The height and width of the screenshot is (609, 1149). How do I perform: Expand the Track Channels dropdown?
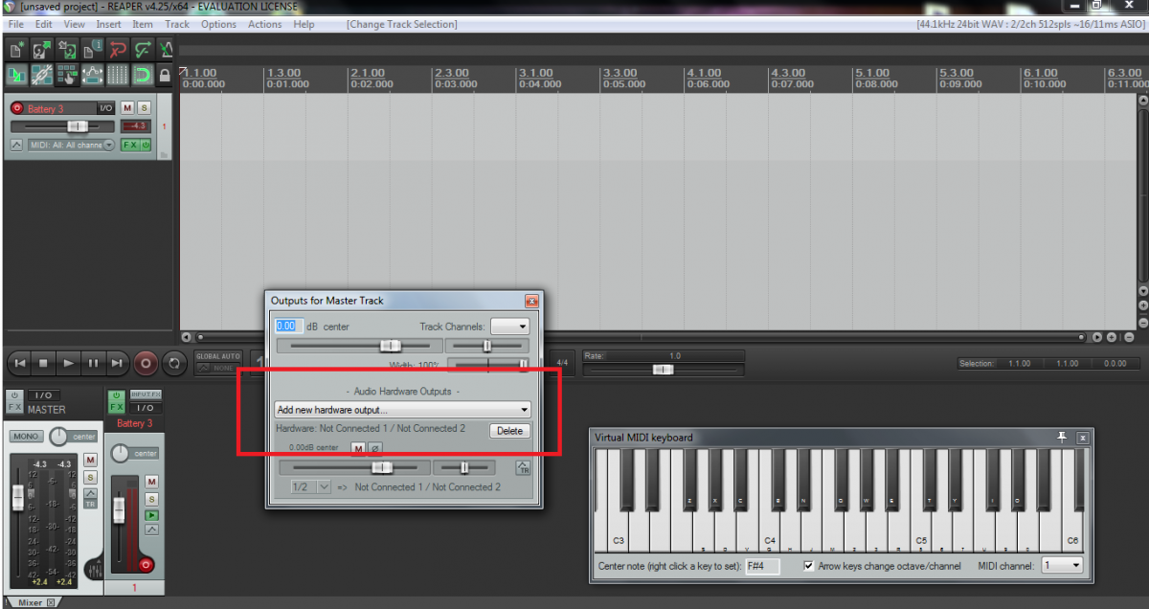pos(509,327)
